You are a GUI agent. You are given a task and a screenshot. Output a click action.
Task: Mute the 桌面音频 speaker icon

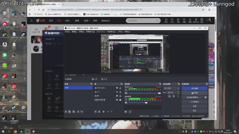pos(126,103)
